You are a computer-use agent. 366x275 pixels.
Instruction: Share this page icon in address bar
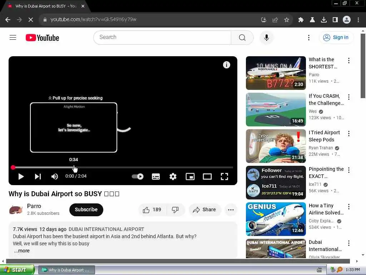click(x=275, y=20)
